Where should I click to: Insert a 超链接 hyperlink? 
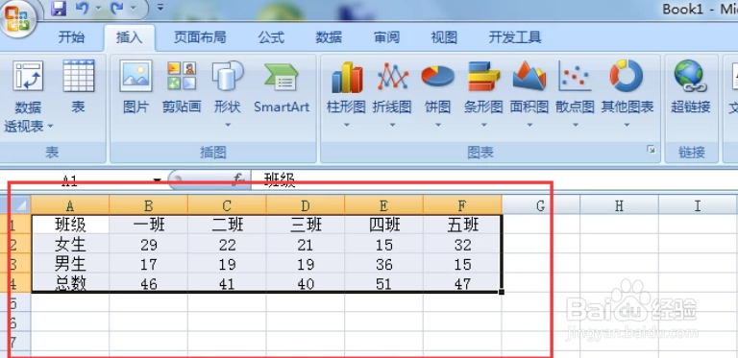pyautogui.click(x=691, y=87)
